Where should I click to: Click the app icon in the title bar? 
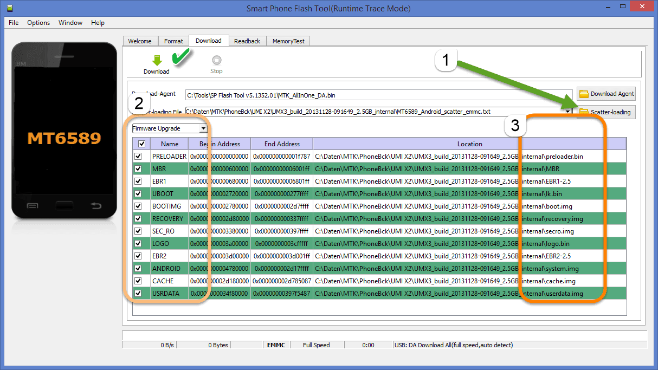10,8
